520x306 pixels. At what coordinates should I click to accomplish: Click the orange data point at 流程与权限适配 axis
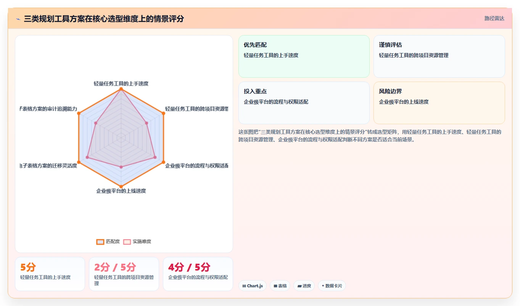coord(163,162)
